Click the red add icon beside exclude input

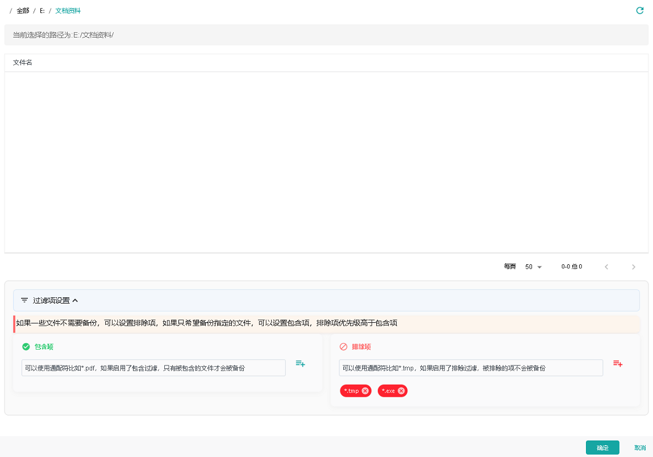(617, 364)
